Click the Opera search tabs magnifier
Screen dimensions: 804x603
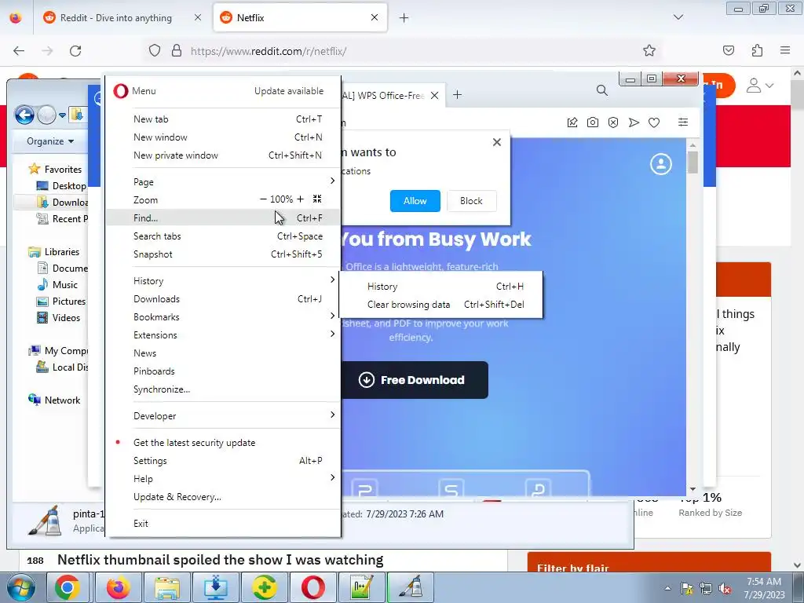tap(602, 91)
